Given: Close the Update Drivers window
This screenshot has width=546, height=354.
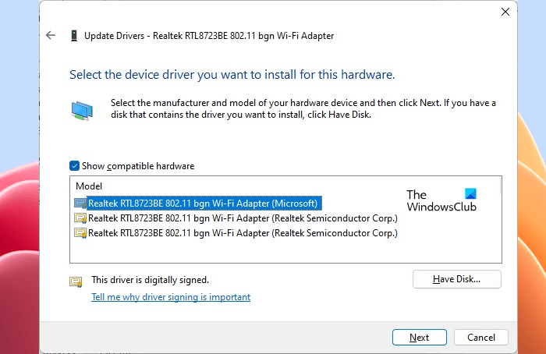Looking at the screenshot, I should pos(505,12).
